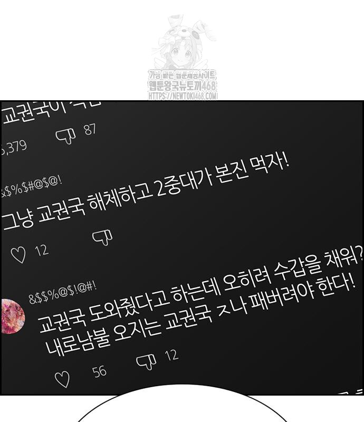Dislike the '2중대가 본진 먹자' comment
The width and height of the screenshot is (364, 422).
click(x=102, y=238)
